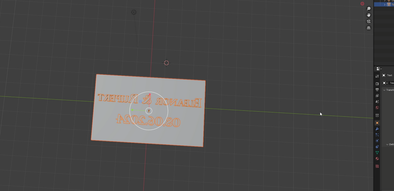Open the object data-block browse dropdown
The width and height of the screenshot is (394, 191).
tap(385, 83)
